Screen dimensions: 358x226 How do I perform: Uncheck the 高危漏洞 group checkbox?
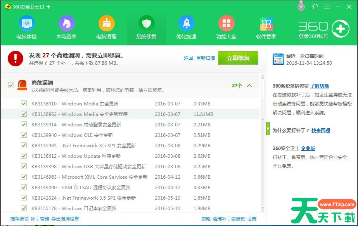pos(11,85)
